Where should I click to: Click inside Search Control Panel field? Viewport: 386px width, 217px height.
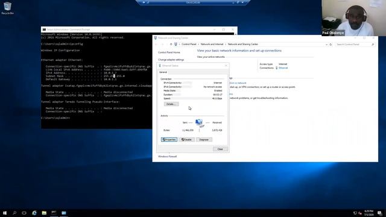(x=353, y=45)
